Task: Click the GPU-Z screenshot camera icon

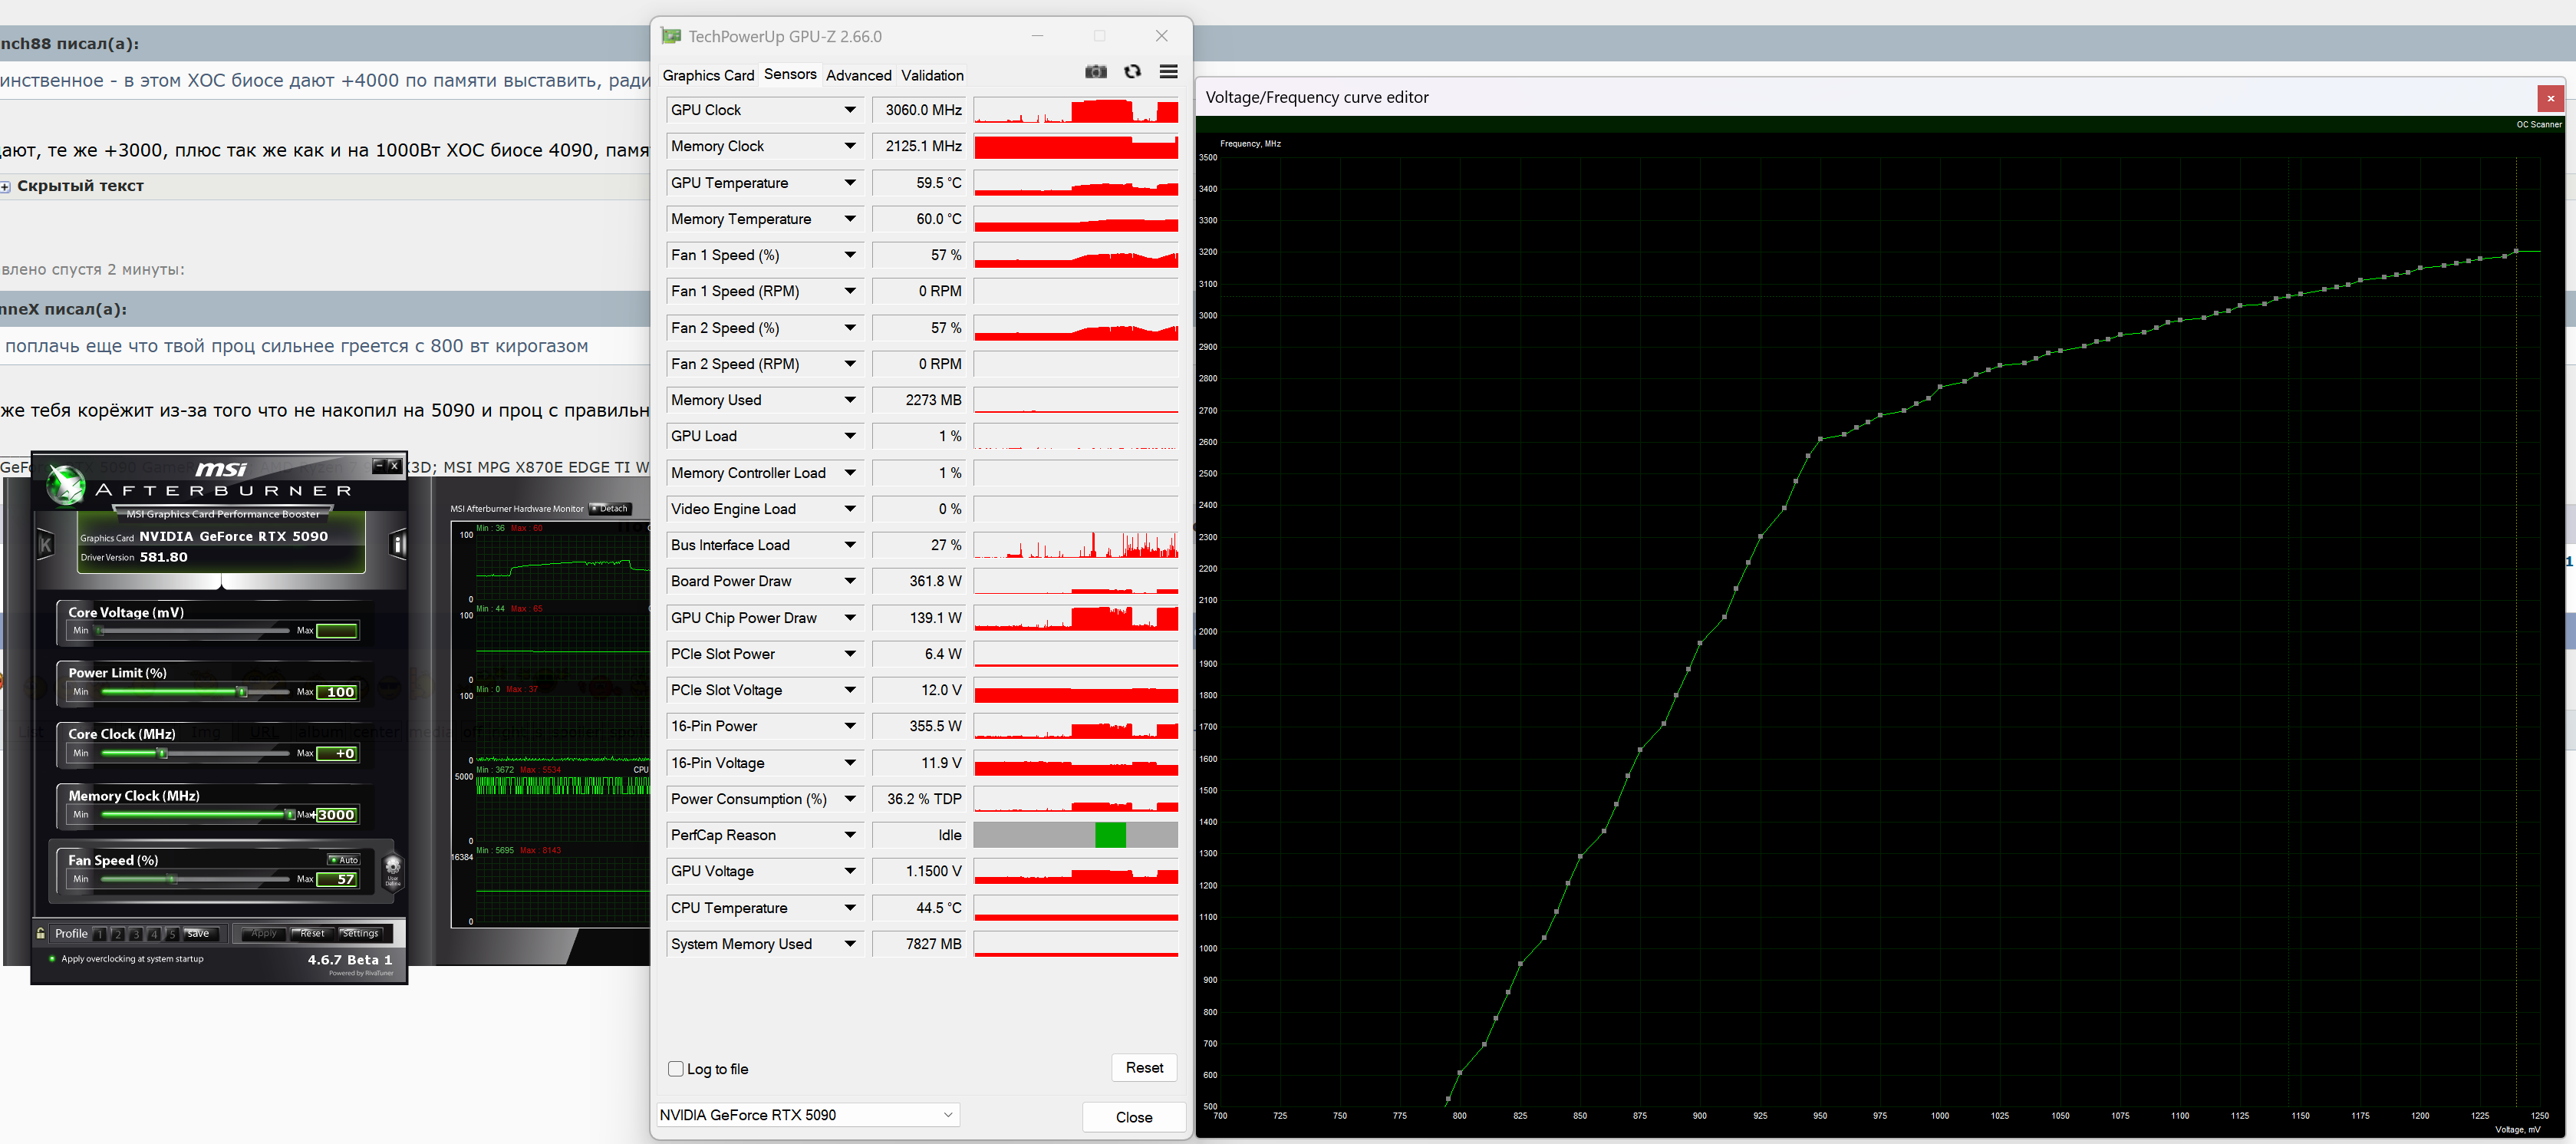Action: [1096, 72]
